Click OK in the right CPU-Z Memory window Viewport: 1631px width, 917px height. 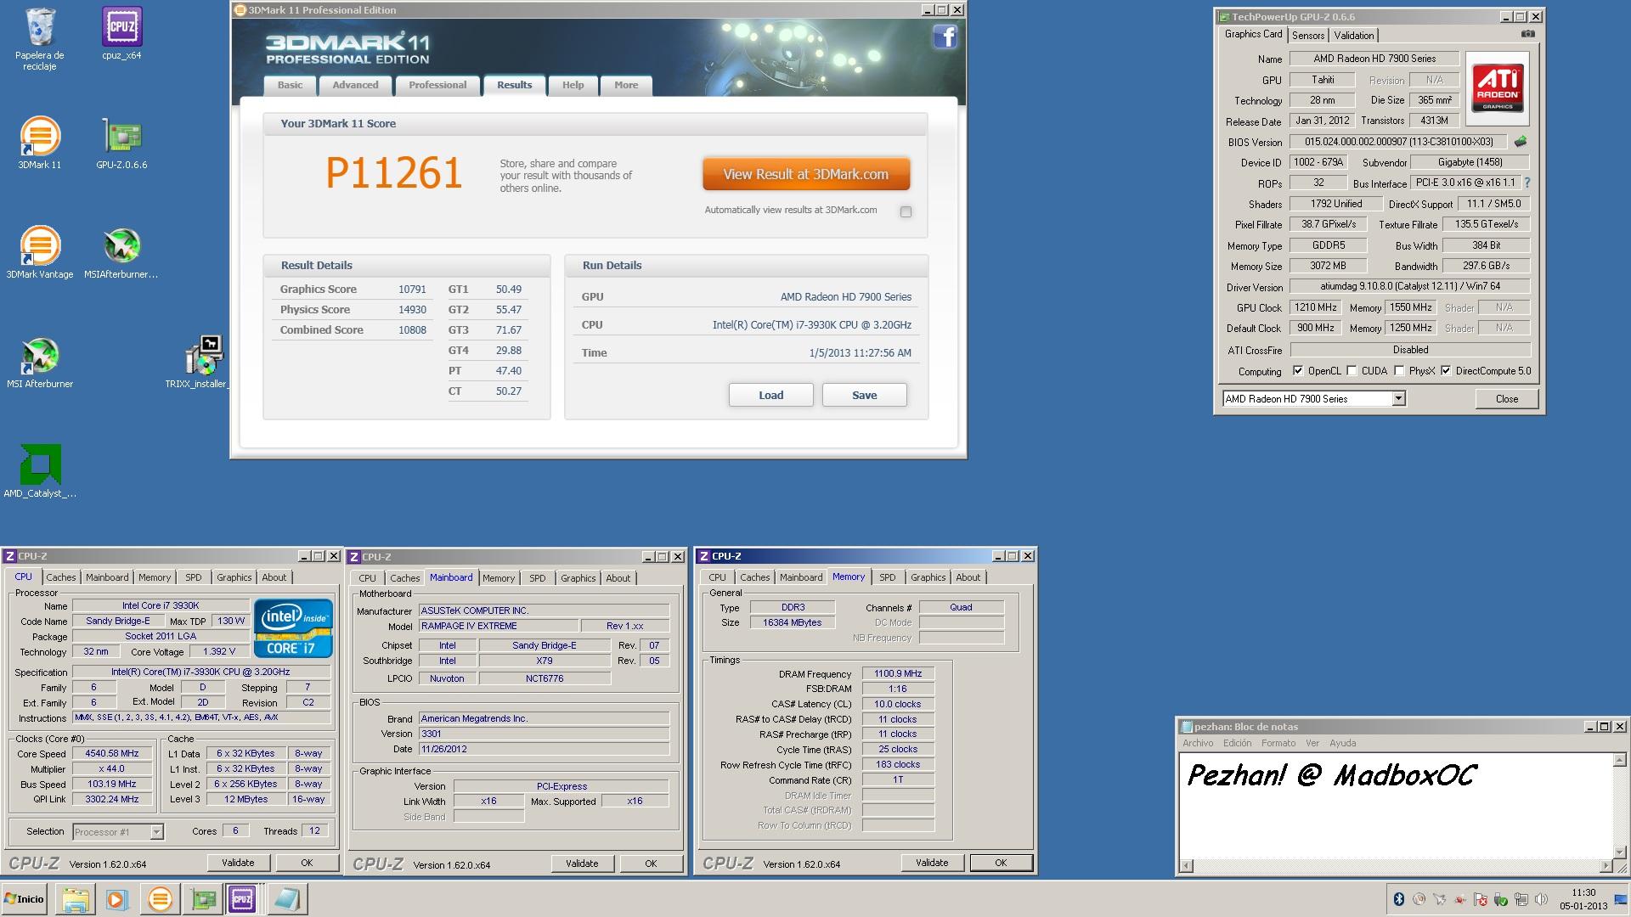point(1001,863)
